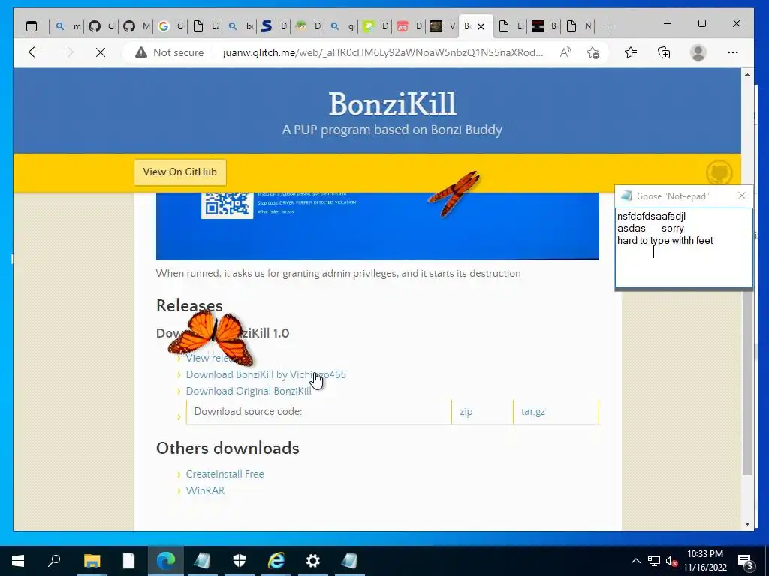
Task: Open Download BonziKill by Vichingo455 link
Action: 266,374
